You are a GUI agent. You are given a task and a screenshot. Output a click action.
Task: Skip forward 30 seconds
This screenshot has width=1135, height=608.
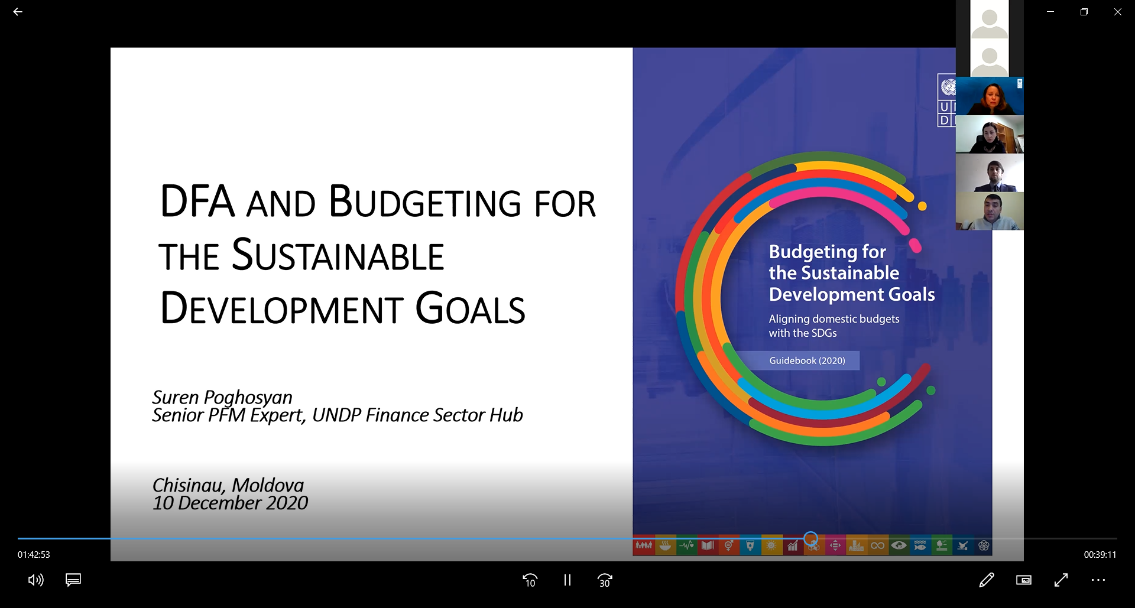pos(605,580)
